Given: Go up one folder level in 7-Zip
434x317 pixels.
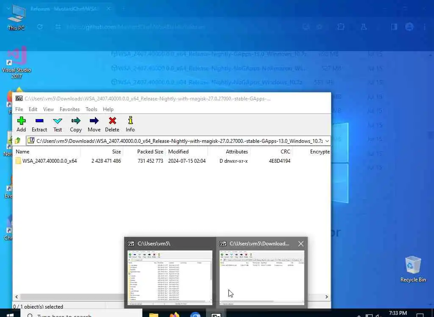Looking at the screenshot, I should pos(18,141).
